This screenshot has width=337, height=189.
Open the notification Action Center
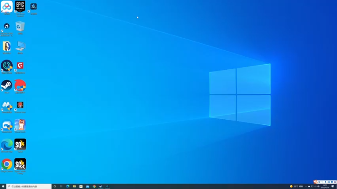(x=333, y=186)
